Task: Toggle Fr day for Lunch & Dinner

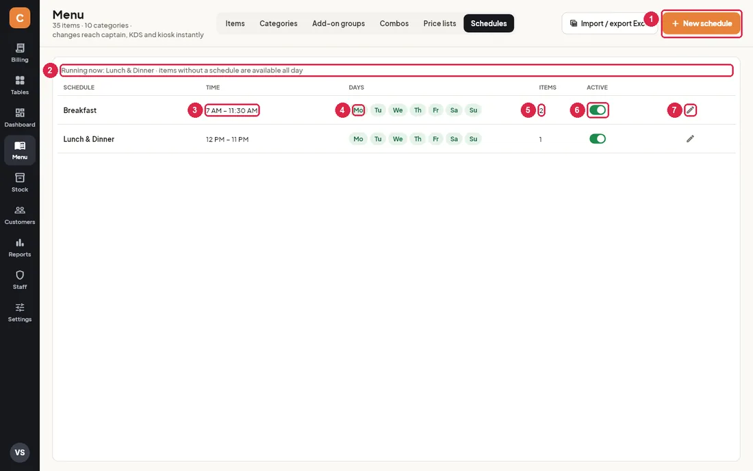Action: [x=435, y=139]
